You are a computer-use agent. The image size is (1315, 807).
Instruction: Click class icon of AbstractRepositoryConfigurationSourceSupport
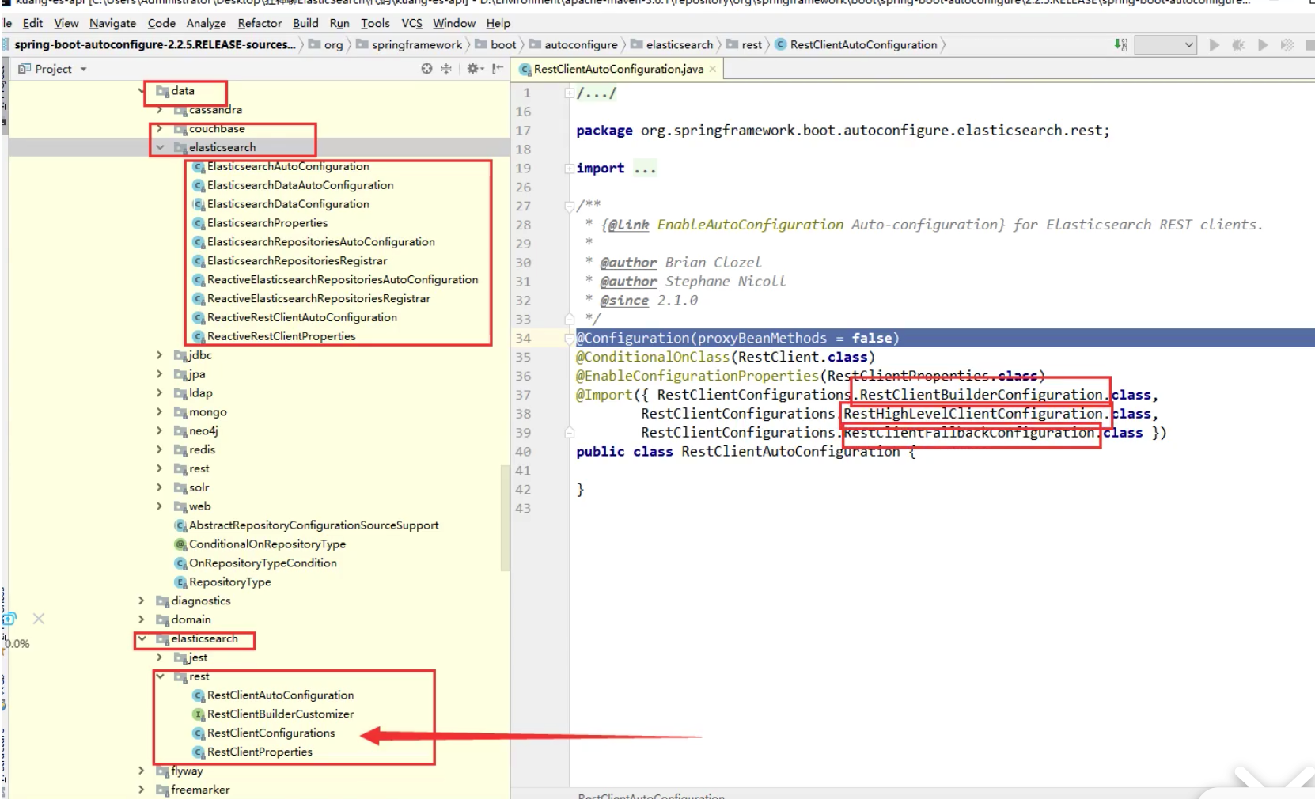[x=180, y=525]
